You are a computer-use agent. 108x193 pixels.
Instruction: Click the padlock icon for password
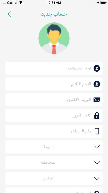(x=97, y=115)
